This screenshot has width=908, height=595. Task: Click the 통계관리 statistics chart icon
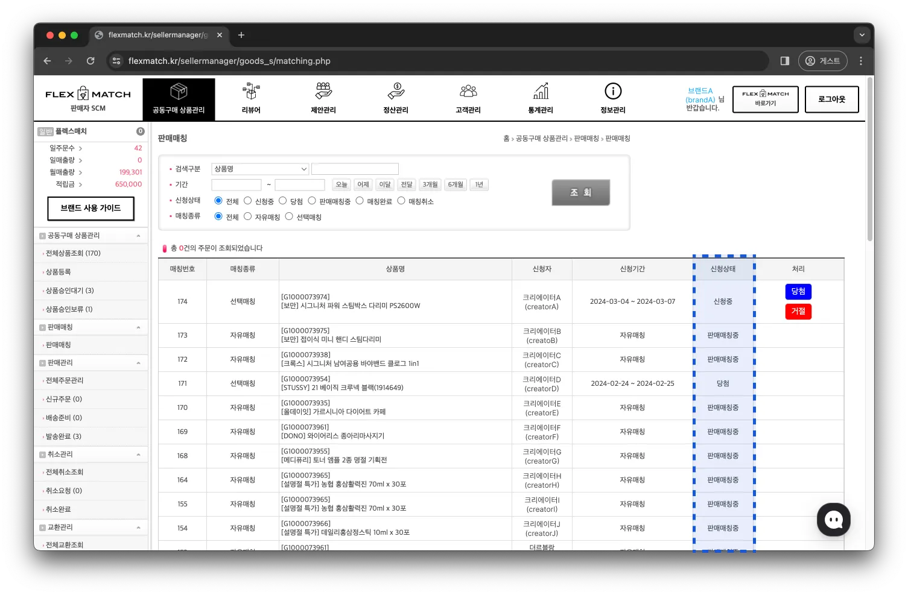[x=541, y=92]
